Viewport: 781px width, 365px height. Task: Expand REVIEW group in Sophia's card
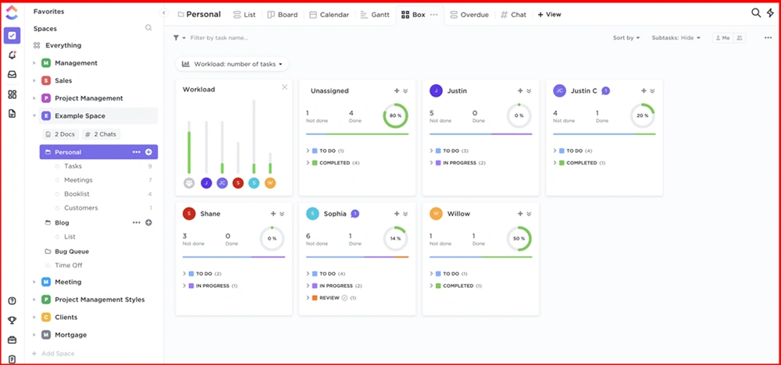pyautogui.click(x=308, y=298)
